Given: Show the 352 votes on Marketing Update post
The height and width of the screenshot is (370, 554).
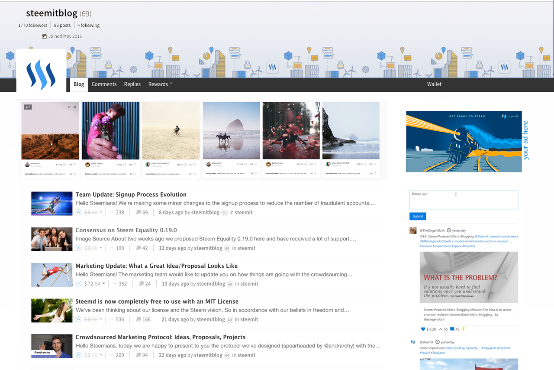Looking at the screenshot, I should (120, 284).
